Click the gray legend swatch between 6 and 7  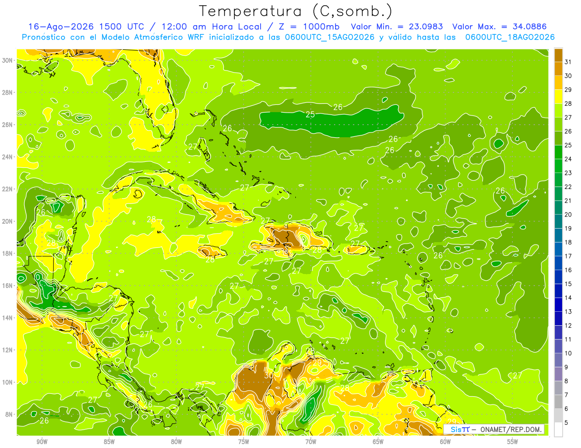(558, 402)
